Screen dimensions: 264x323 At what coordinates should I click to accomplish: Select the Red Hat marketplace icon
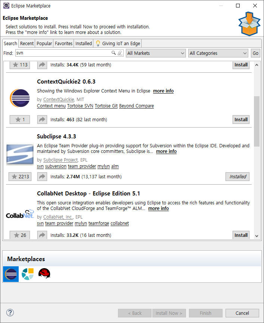pos(44,273)
